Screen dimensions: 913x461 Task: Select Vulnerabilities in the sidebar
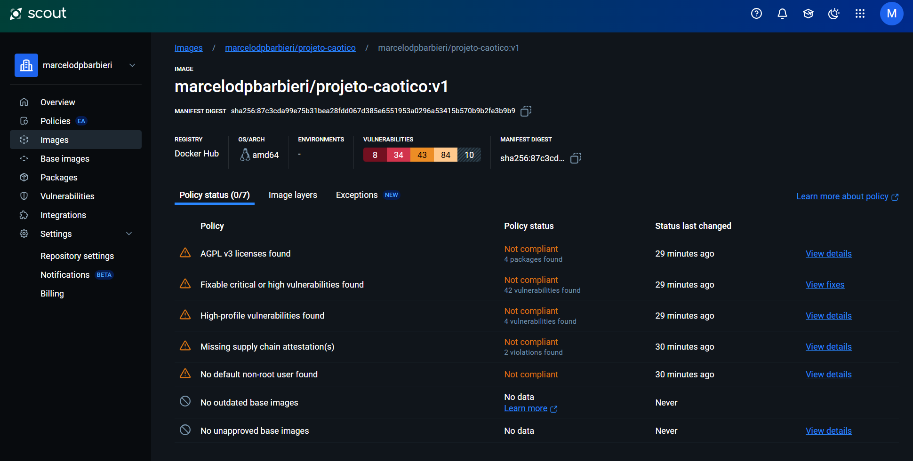67,196
